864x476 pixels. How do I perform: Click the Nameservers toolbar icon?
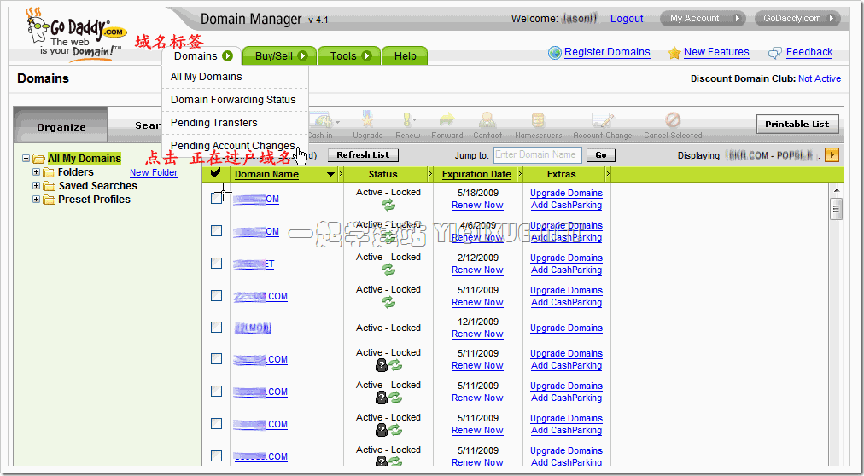[x=538, y=121]
